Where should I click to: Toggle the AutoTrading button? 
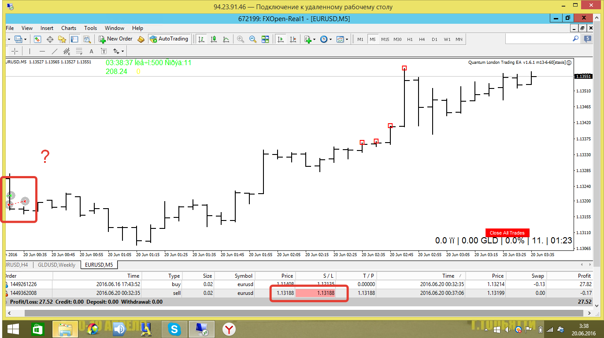point(169,39)
